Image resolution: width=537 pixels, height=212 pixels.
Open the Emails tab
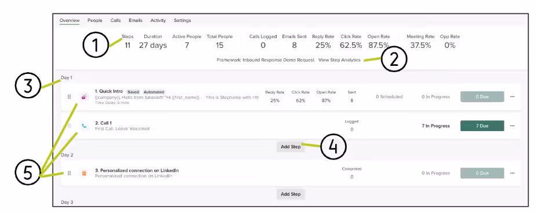click(136, 20)
